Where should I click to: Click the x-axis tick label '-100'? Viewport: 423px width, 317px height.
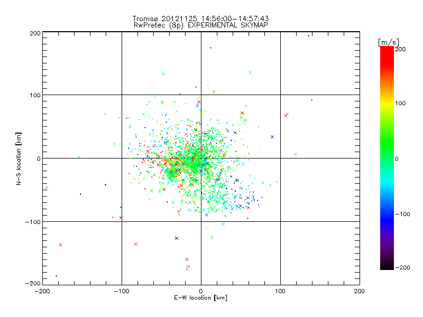coord(122,291)
